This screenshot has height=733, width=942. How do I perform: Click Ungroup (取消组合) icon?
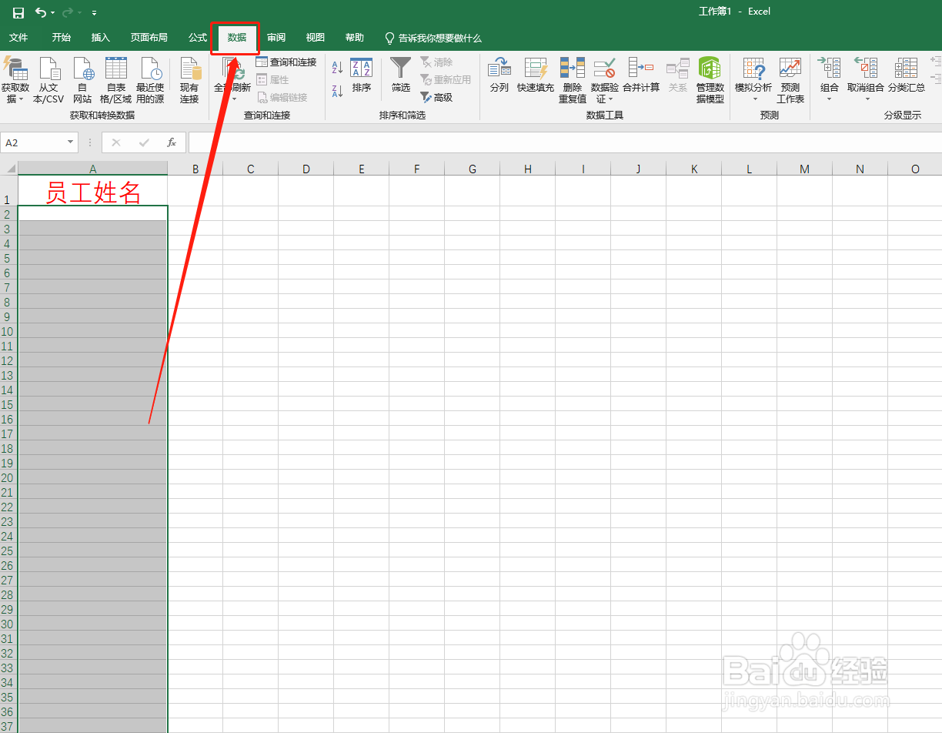click(x=866, y=69)
